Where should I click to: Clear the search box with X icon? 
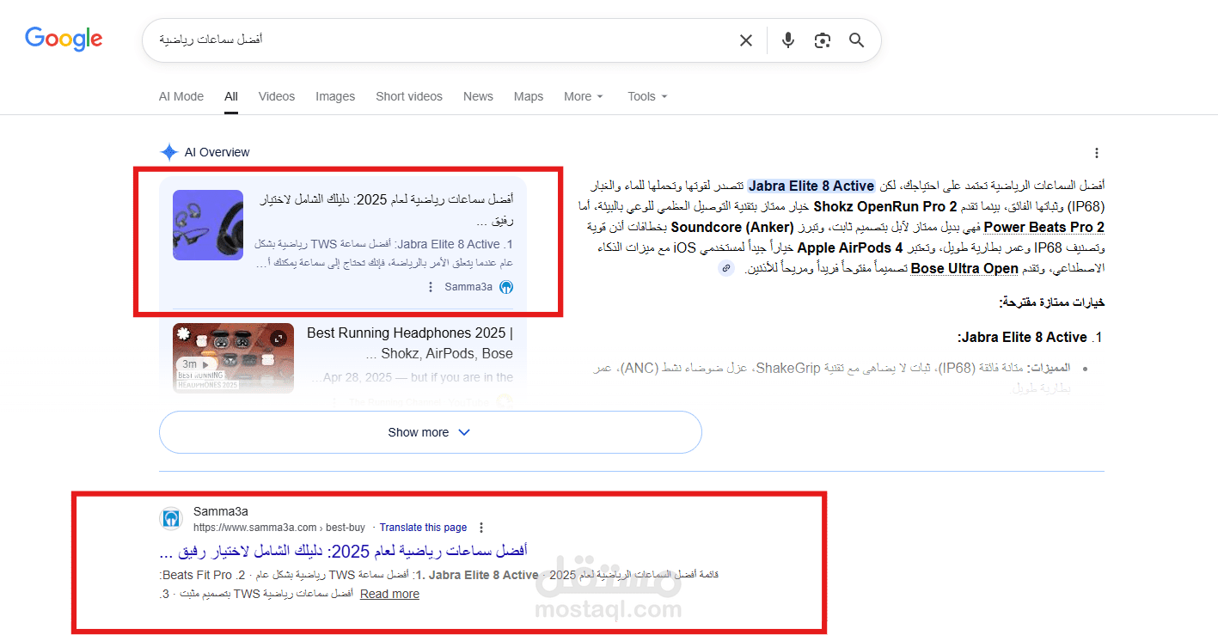pos(746,40)
